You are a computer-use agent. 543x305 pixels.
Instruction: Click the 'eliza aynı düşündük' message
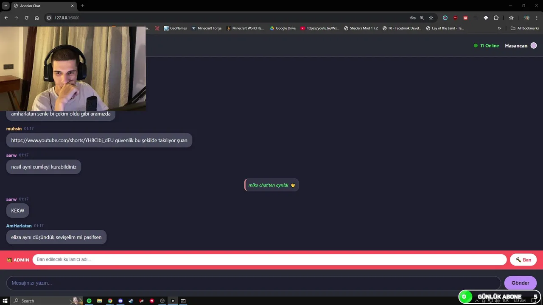coord(56,237)
